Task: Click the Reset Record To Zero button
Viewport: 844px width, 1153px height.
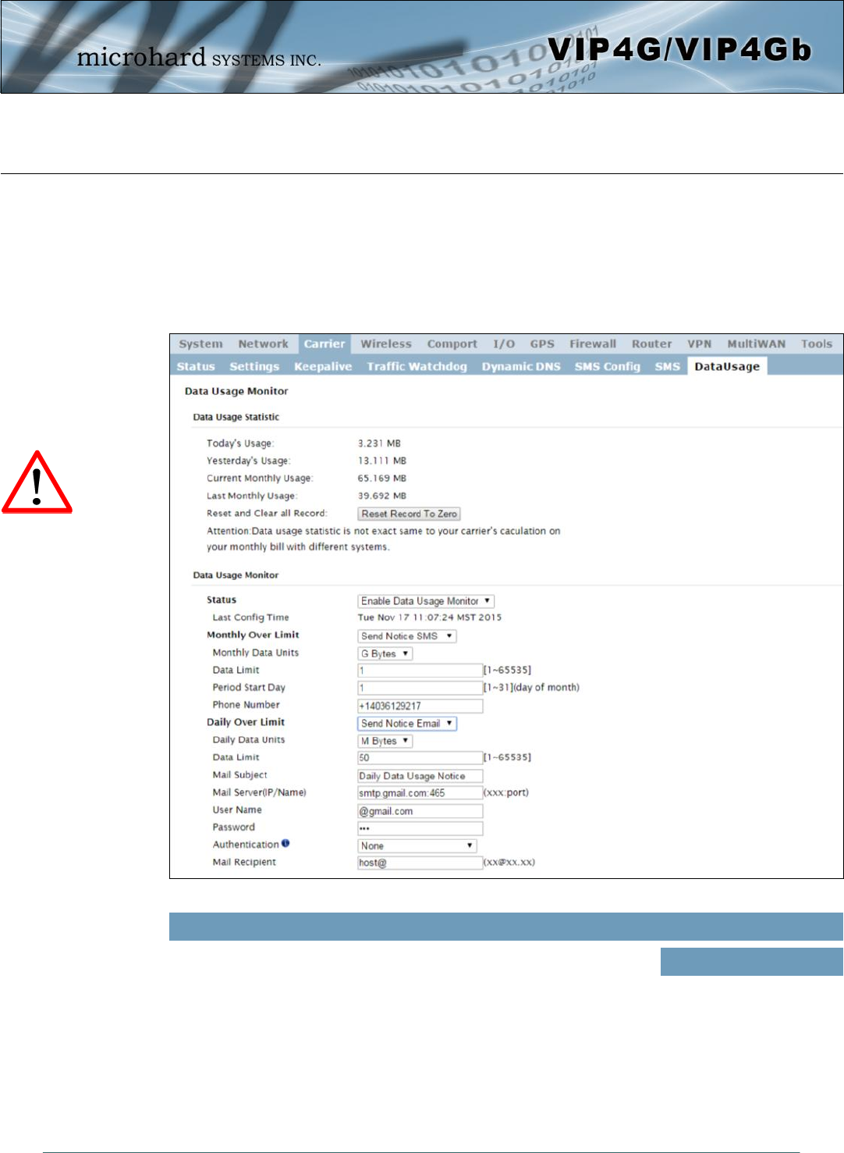Action: pos(409,514)
